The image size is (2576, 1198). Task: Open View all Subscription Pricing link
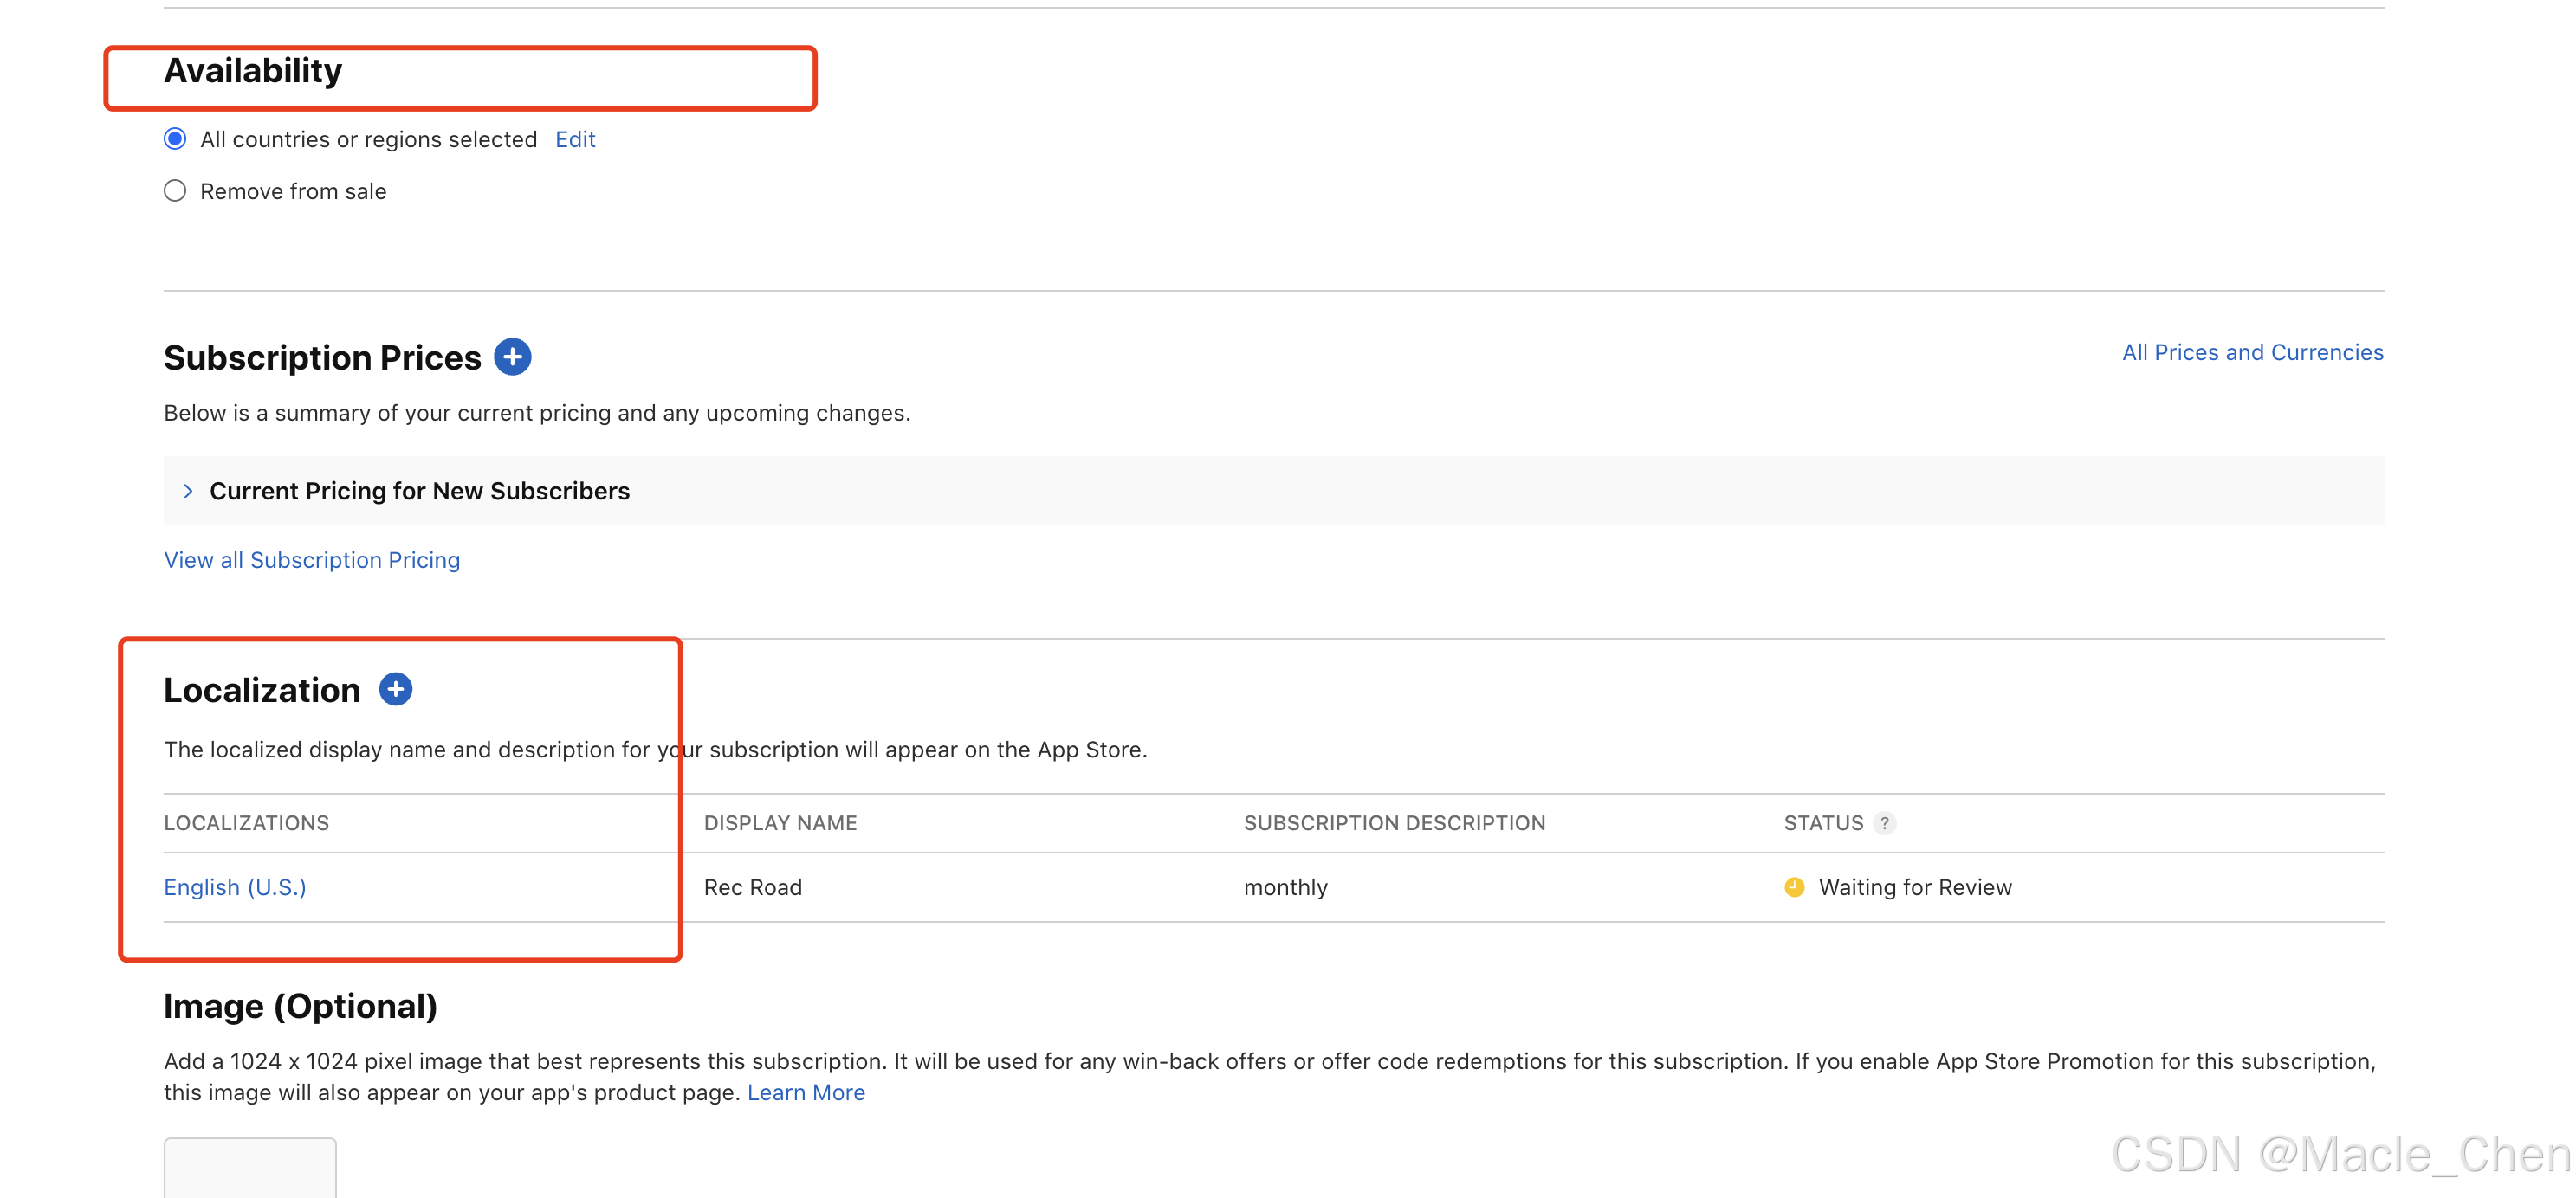[x=312, y=559]
